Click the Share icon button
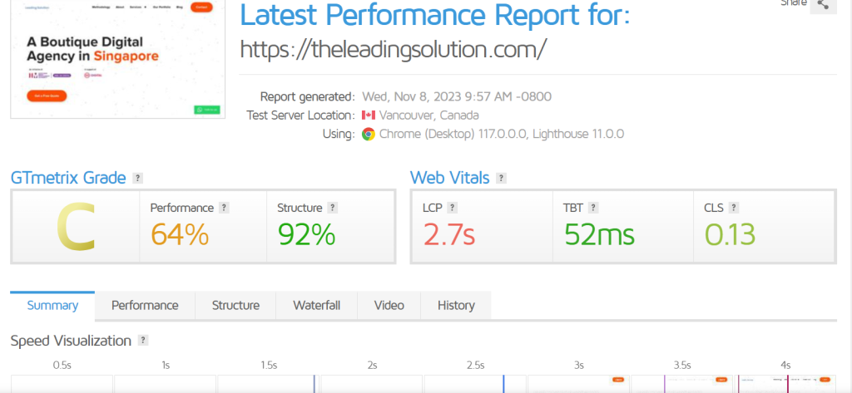This screenshot has height=393, width=852. [x=823, y=5]
